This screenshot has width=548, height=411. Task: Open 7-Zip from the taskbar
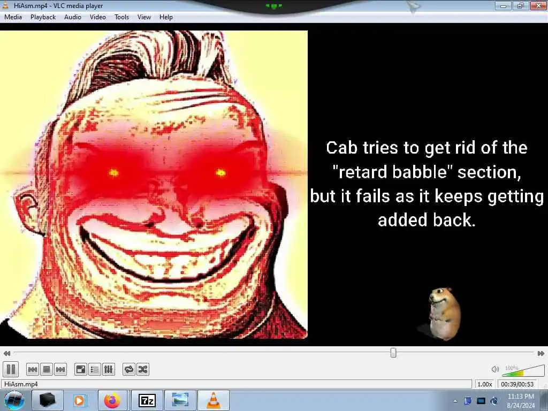147,400
